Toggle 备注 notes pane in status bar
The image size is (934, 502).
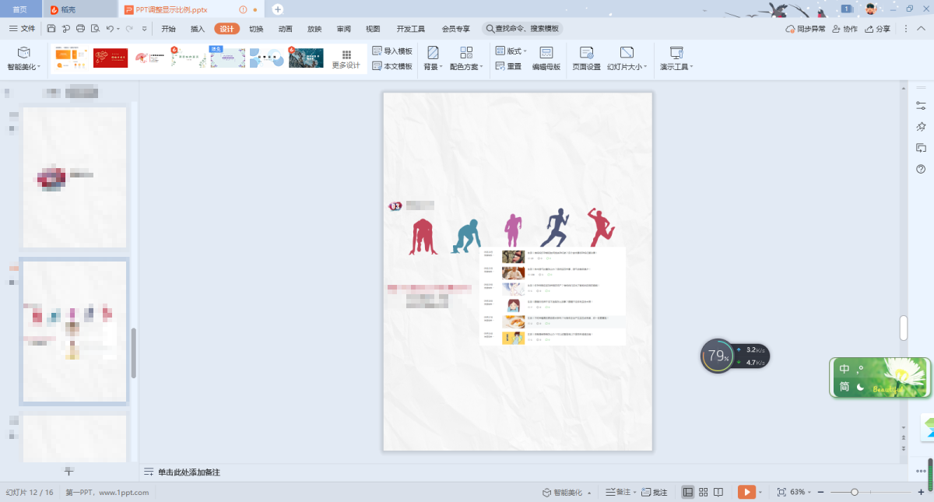(x=618, y=492)
